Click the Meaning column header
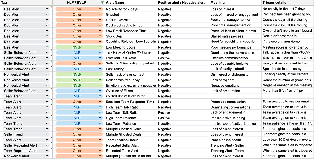Viewport: 314px width, 159px height. coord(235,3)
